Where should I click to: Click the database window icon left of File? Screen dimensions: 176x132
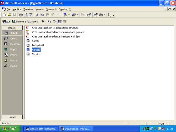point(4,9)
